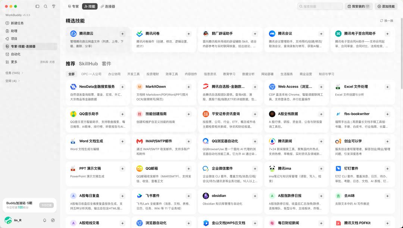Click the 今日已领 button in Buddy加油站

(46, 205)
